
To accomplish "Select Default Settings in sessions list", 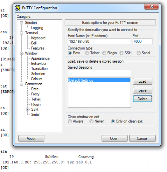I will [x=99, y=80].
